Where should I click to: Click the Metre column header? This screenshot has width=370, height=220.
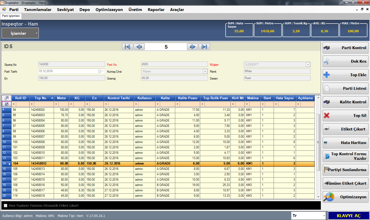[x=61, y=98]
